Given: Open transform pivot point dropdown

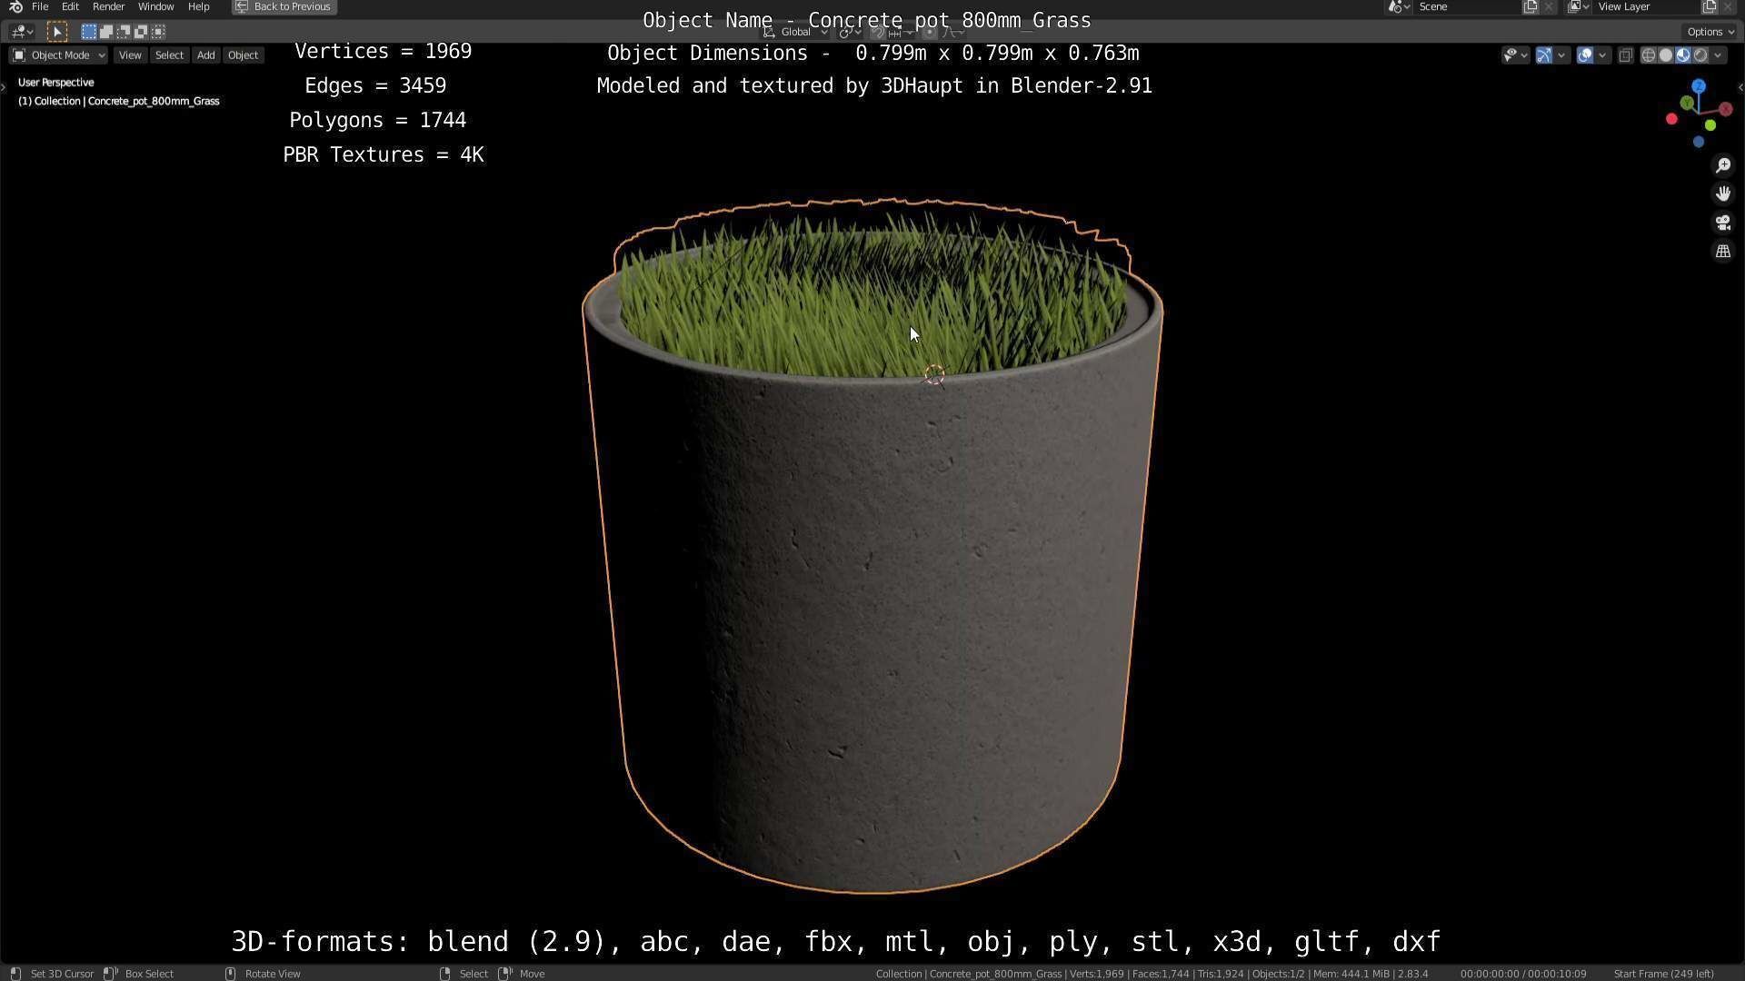Looking at the screenshot, I should (849, 33).
